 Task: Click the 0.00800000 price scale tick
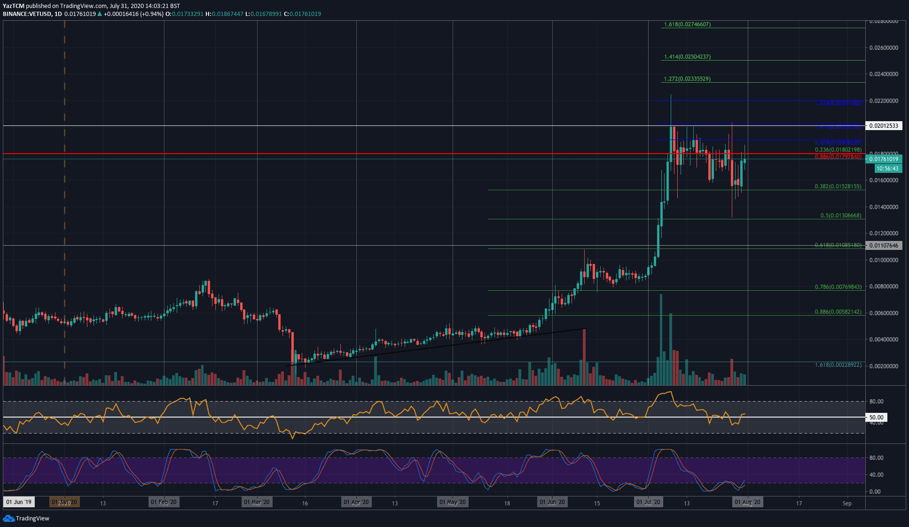pyautogui.click(x=884, y=287)
